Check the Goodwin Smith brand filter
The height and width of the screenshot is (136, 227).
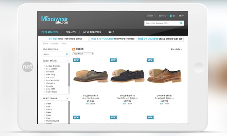(x=45, y=80)
